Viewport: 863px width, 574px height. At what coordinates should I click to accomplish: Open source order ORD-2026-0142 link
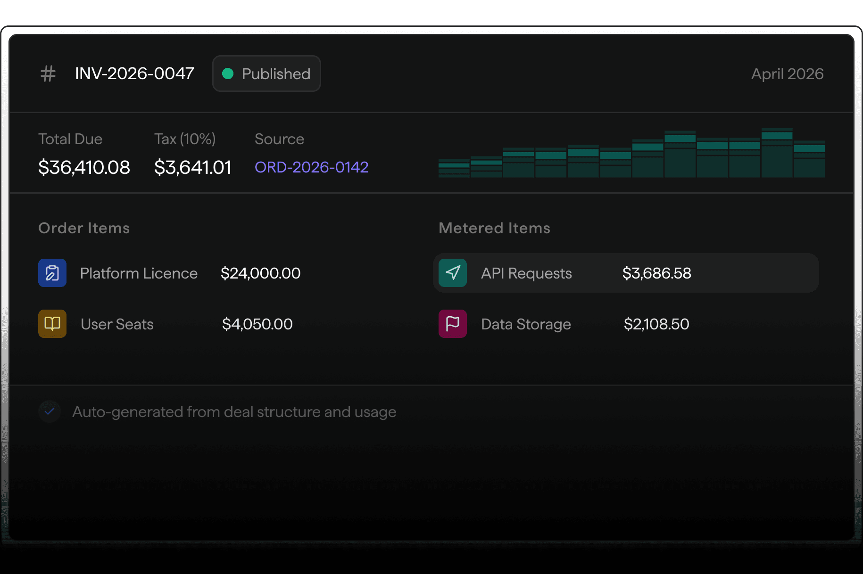coord(311,167)
